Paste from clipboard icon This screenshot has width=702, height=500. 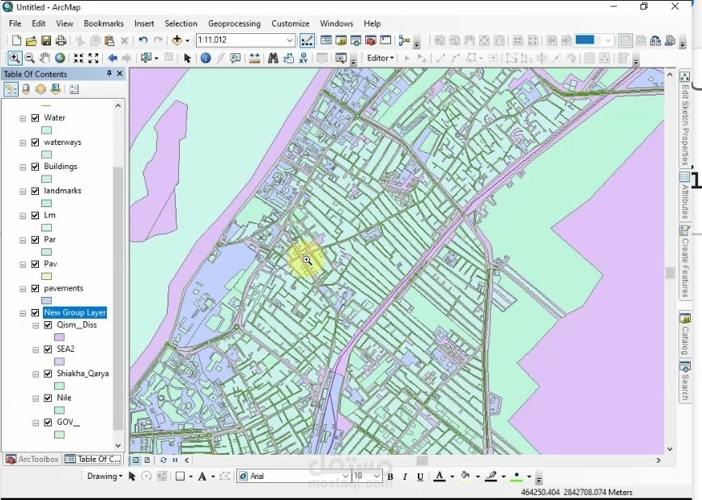coord(109,40)
